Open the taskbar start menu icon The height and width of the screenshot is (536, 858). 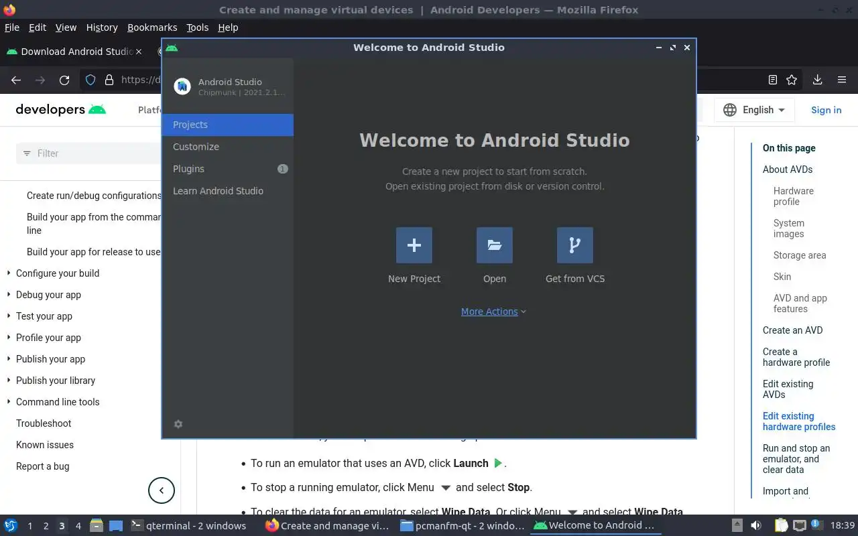[x=11, y=526]
